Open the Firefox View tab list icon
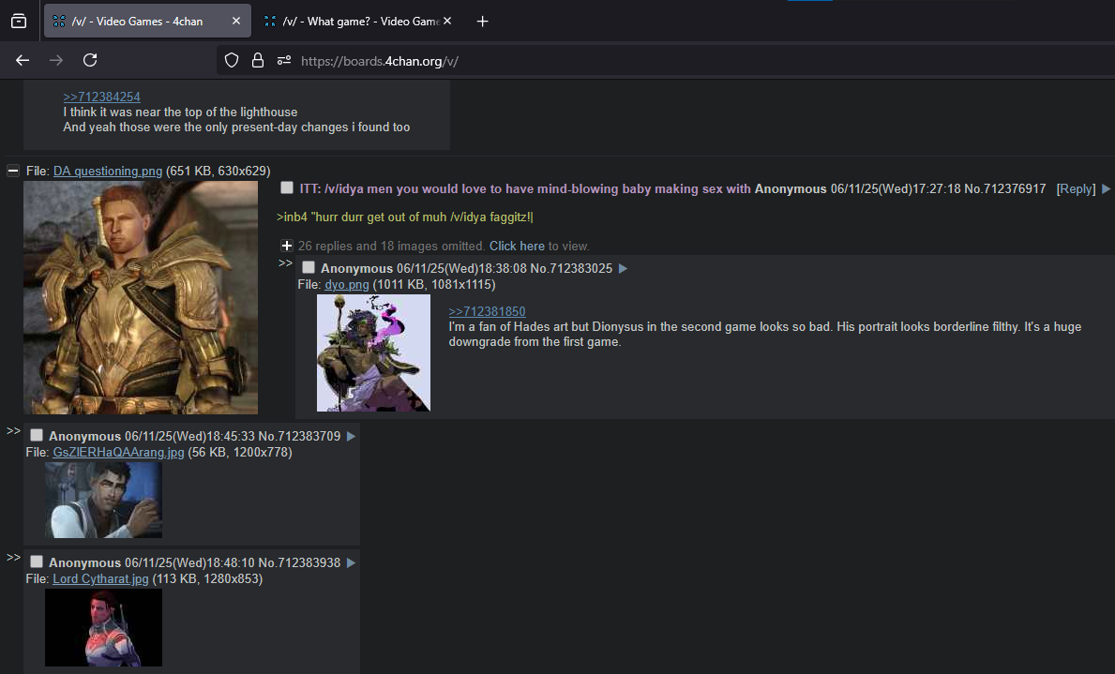This screenshot has height=674, width=1115. point(19,22)
